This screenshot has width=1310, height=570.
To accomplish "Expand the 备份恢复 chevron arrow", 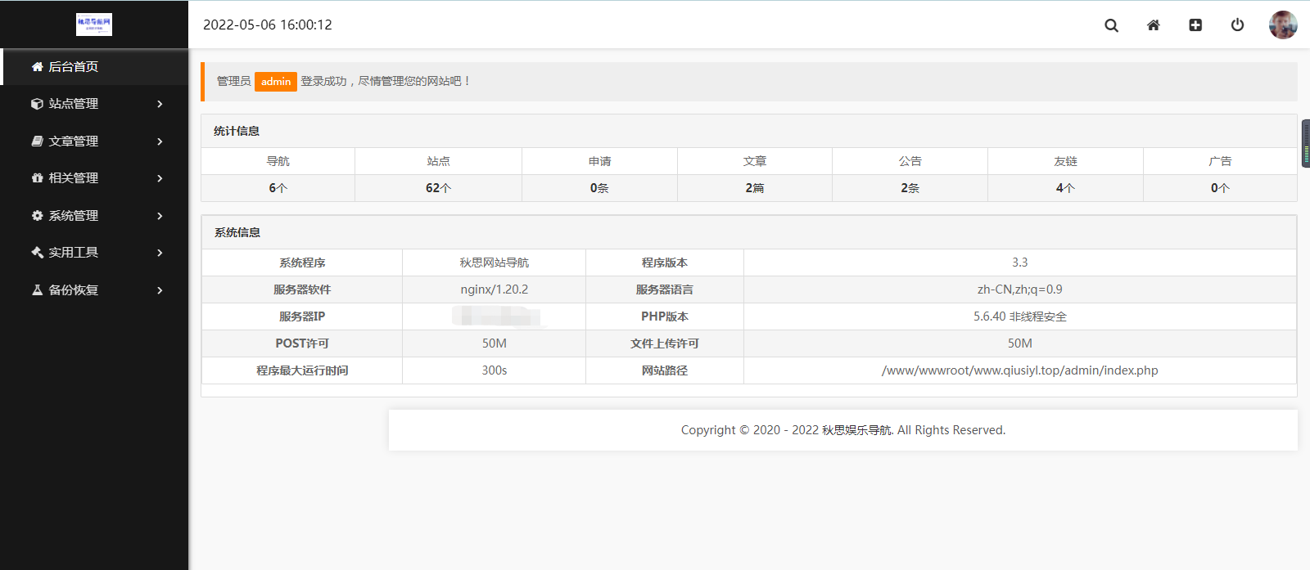I will pos(160,290).
